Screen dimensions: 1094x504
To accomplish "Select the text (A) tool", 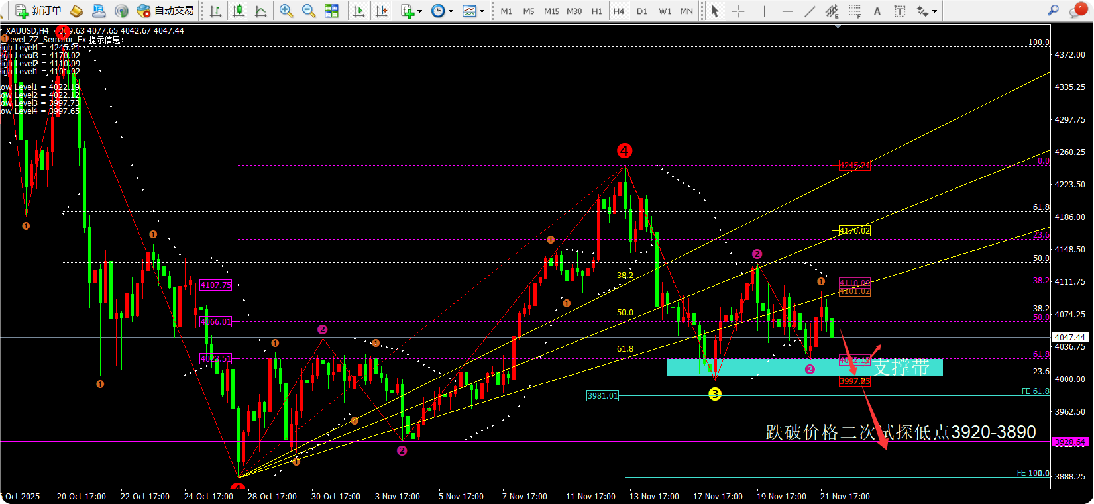I will [x=877, y=11].
